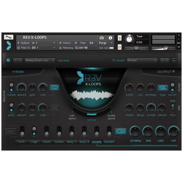The image size is (183, 183).
Task: Click the trigger button
Action: [11, 131]
